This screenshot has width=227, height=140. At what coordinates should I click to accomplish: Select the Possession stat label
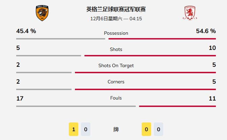pos(116,33)
